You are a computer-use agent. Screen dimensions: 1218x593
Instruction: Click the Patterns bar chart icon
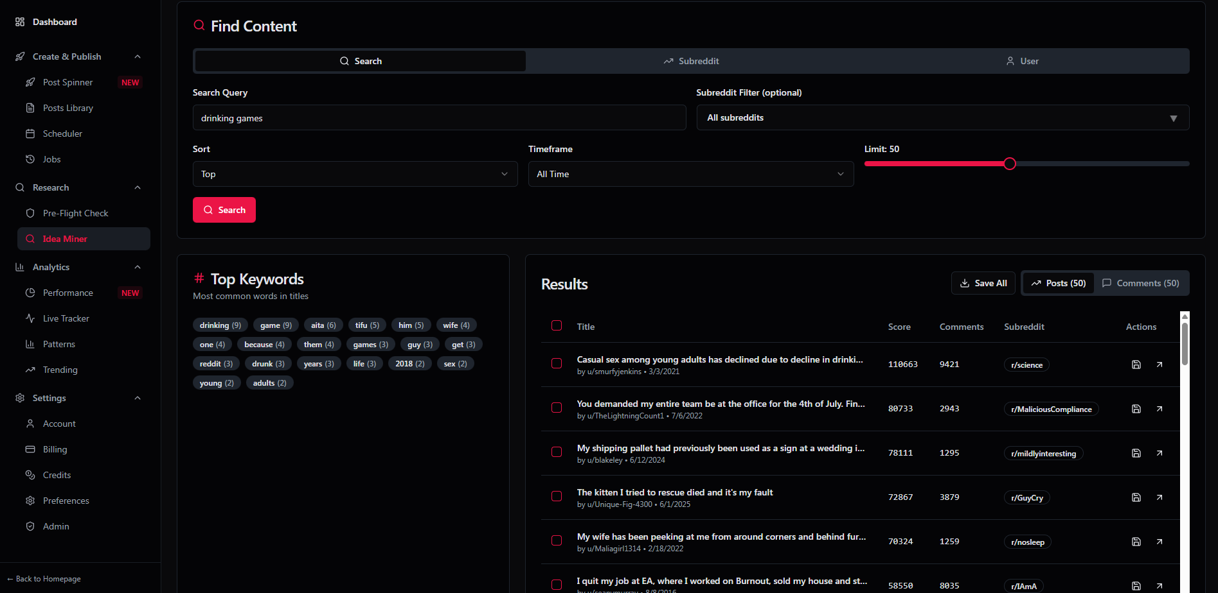pyautogui.click(x=30, y=344)
